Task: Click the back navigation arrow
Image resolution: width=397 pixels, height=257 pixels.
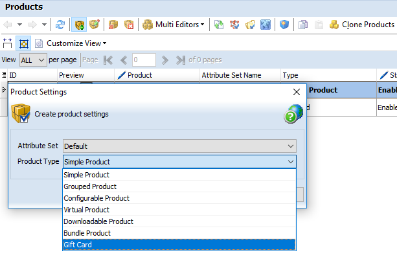Action: click(x=8, y=25)
